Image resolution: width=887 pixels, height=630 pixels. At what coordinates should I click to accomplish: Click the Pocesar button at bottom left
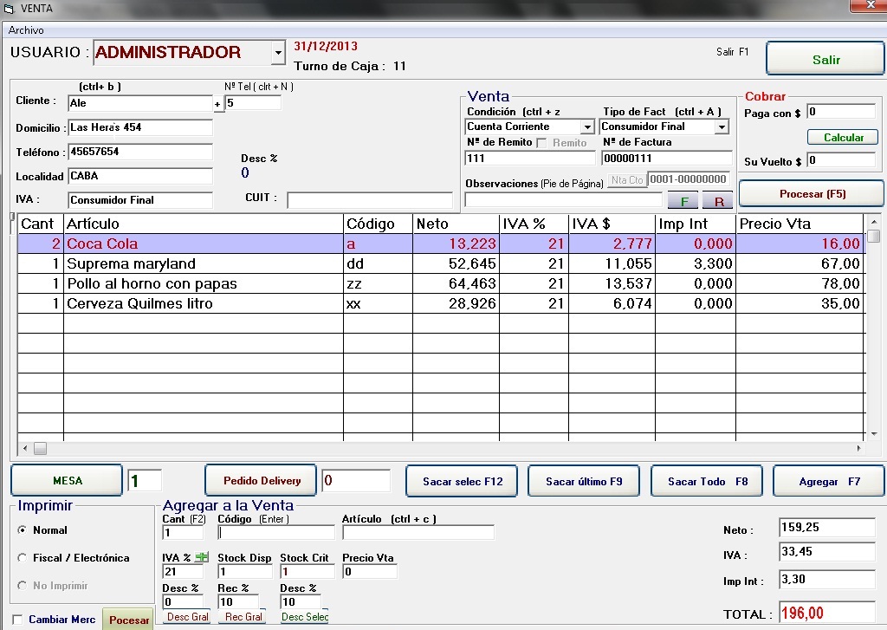coord(128,620)
